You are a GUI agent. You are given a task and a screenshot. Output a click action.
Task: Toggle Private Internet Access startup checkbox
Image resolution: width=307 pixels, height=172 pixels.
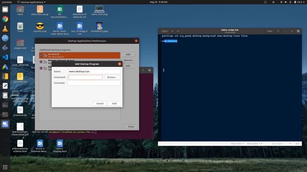(x=41, y=62)
